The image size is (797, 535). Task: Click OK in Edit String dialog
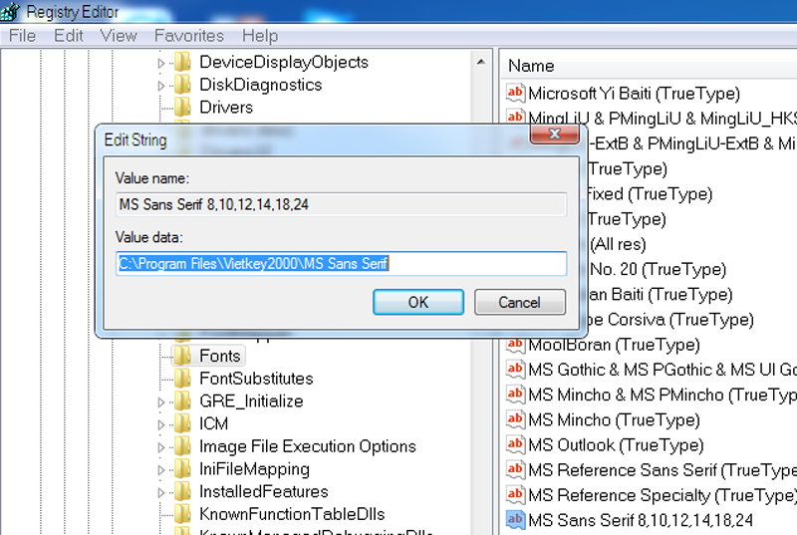[417, 302]
